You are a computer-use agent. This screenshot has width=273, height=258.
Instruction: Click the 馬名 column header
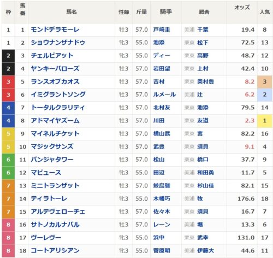tap(72, 12)
